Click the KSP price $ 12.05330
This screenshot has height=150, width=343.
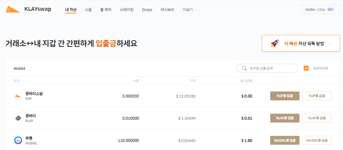point(186,96)
